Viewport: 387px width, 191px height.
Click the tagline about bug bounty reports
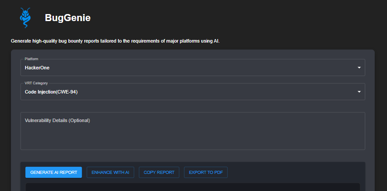(x=115, y=41)
